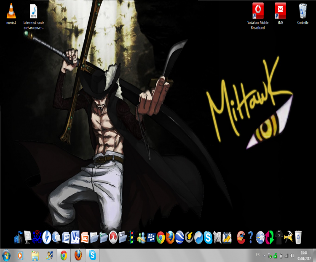316x262 pixels.
Task: Click the Show desktop strip
Action: pyautogui.click(x=314, y=256)
